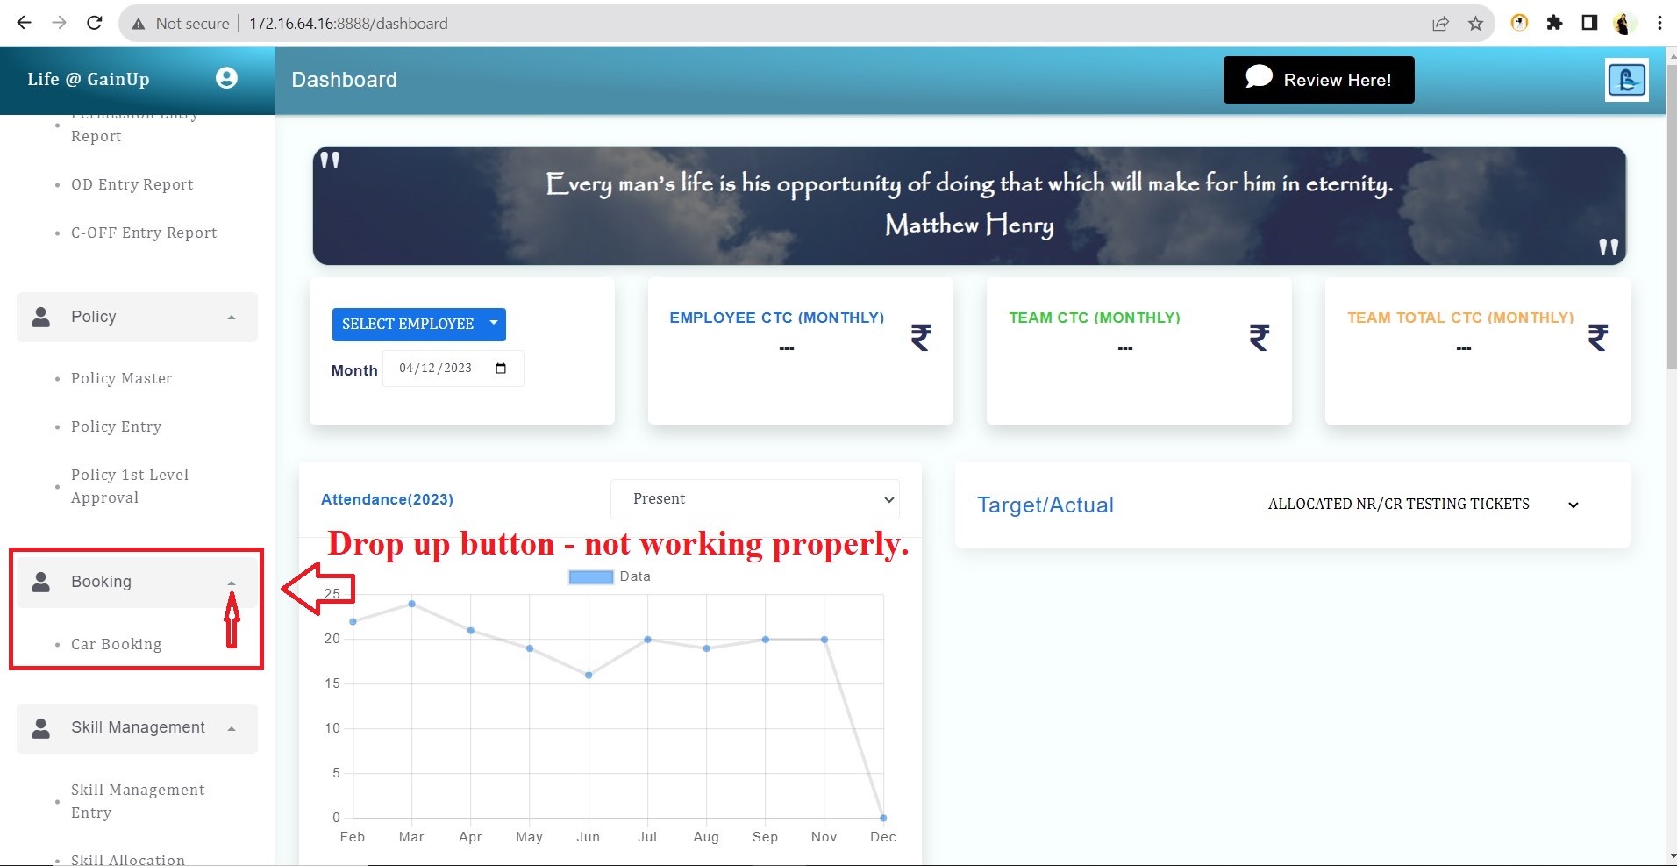
Task: Open Car Booking from the sidebar
Action: pyautogui.click(x=116, y=644)
